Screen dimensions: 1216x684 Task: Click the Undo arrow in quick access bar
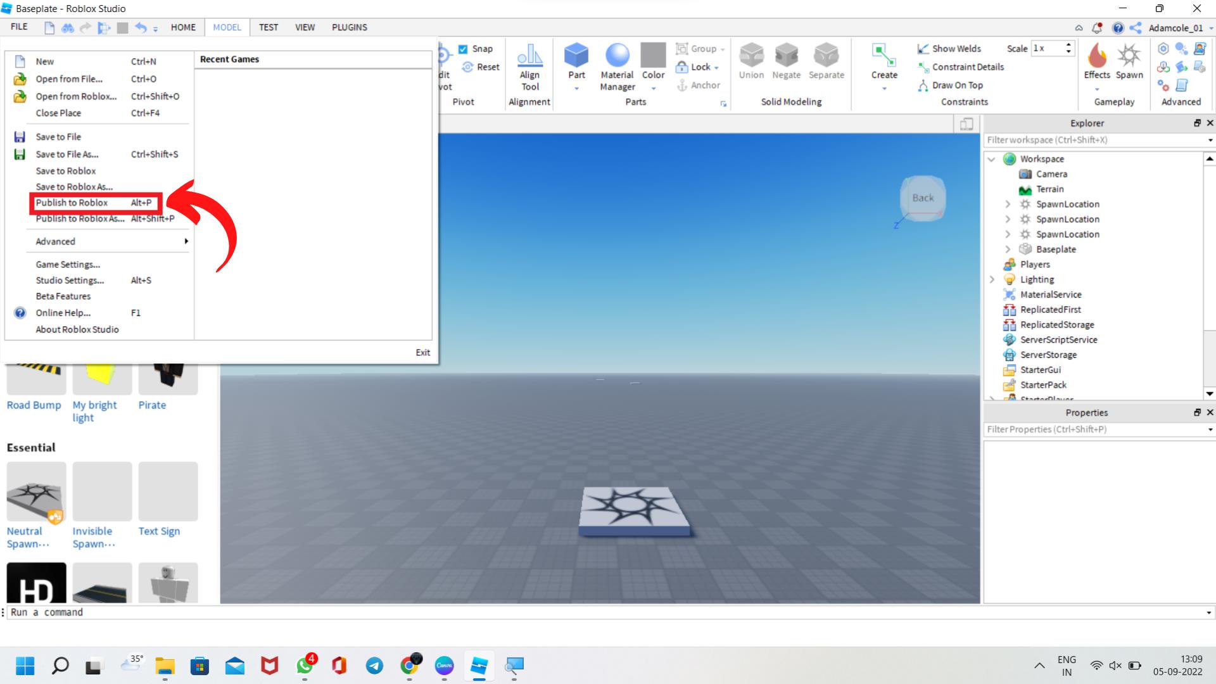(141, 28)
